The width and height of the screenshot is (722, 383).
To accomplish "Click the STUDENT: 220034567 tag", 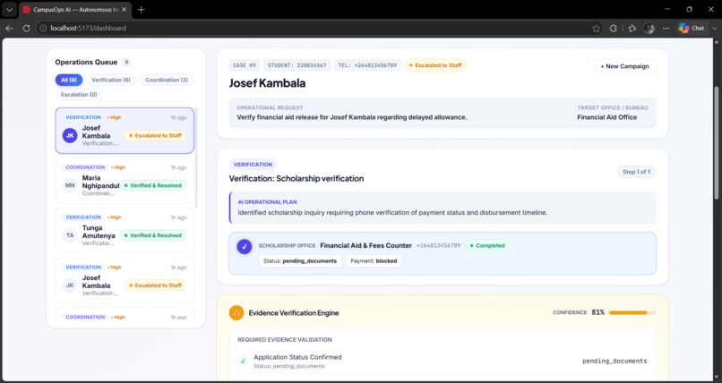I will [297, 65].
